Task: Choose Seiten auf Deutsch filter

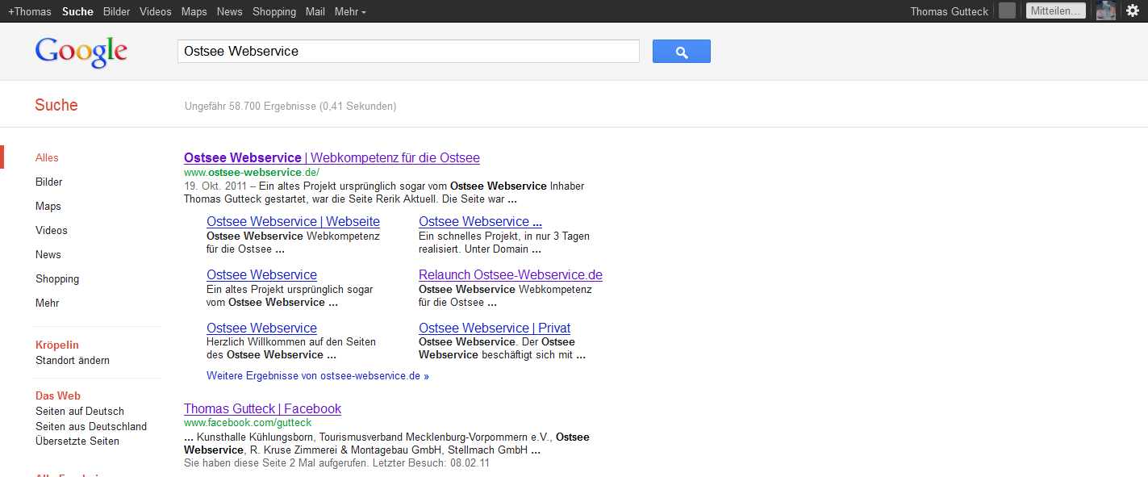Action: pyautogui.click(x=80, y=412)
